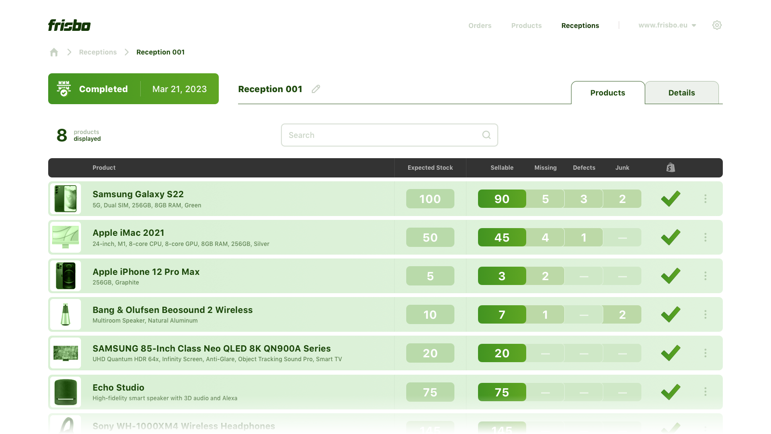Viewport: 771px width, 434px height.
Task: Click the checkmark for Apple iMac 2021
Action: click(x=671, y=237)
